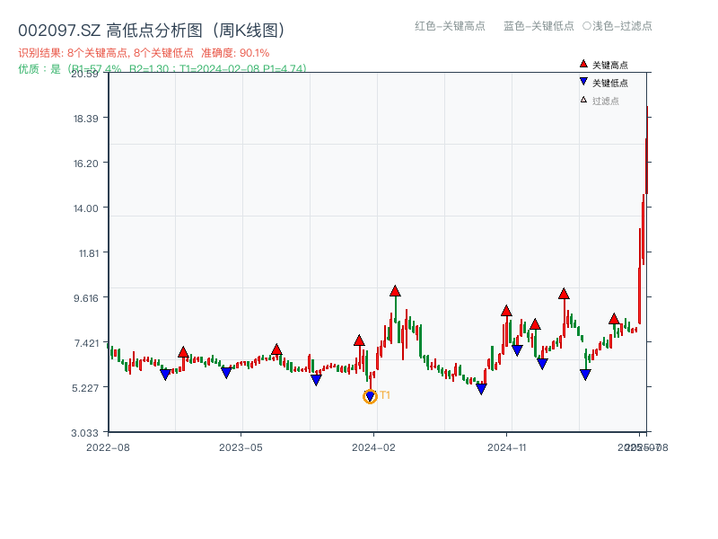Viewport: 718px width, 539px height.
Task: Click the blue 关键低点 triangle in the legend
Action: (583, 82)
